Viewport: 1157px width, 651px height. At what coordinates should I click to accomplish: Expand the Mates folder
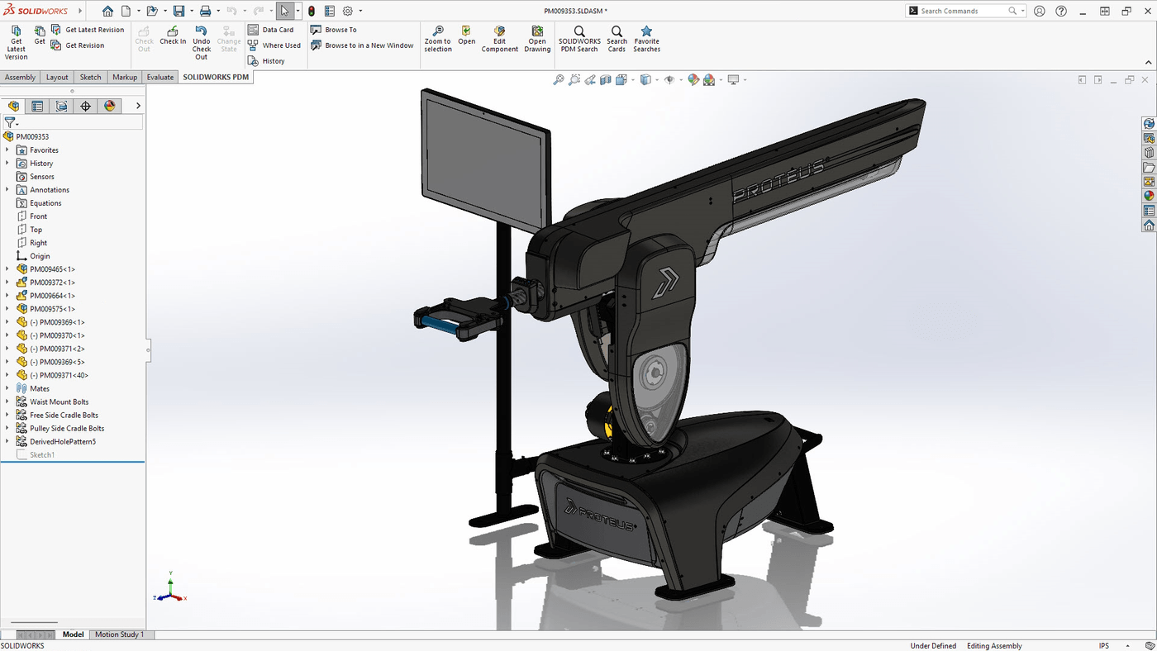(7, 388)
